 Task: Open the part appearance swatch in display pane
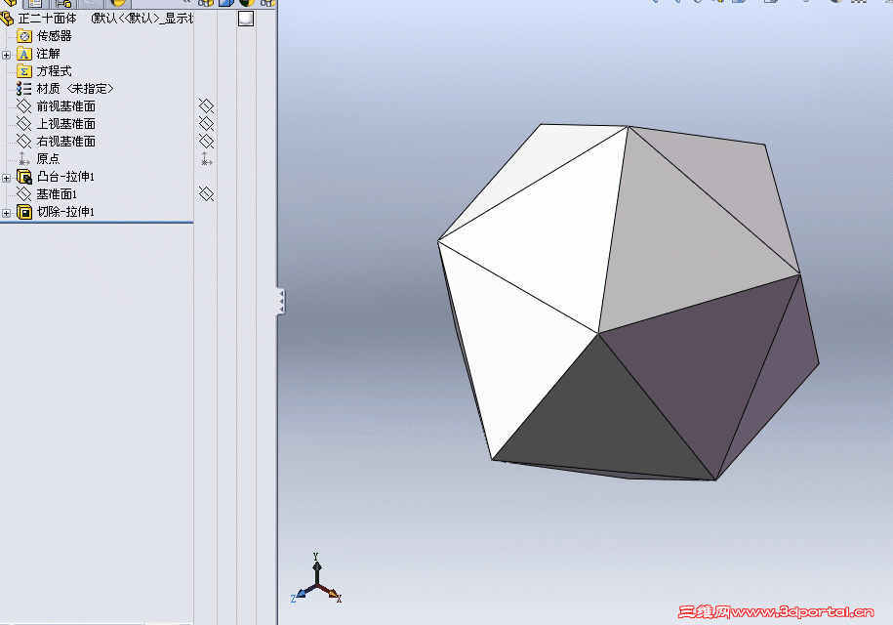tap(246, 19)
